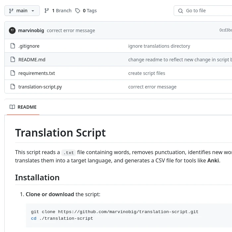Select the README tab
The width and height of the screenshot is (232, 232).
tap(23, 107)
